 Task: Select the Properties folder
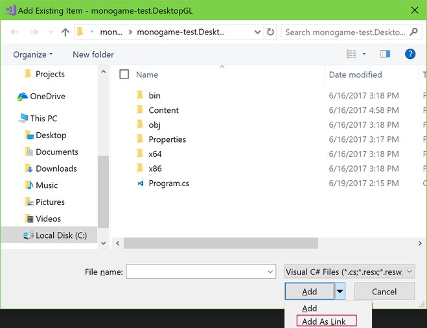167,139
